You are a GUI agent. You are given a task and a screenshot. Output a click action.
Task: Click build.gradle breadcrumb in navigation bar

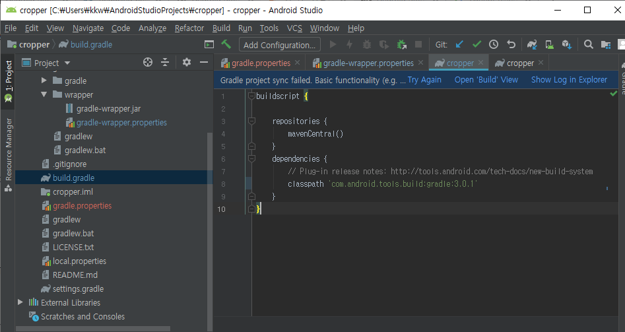coord(86,45)
